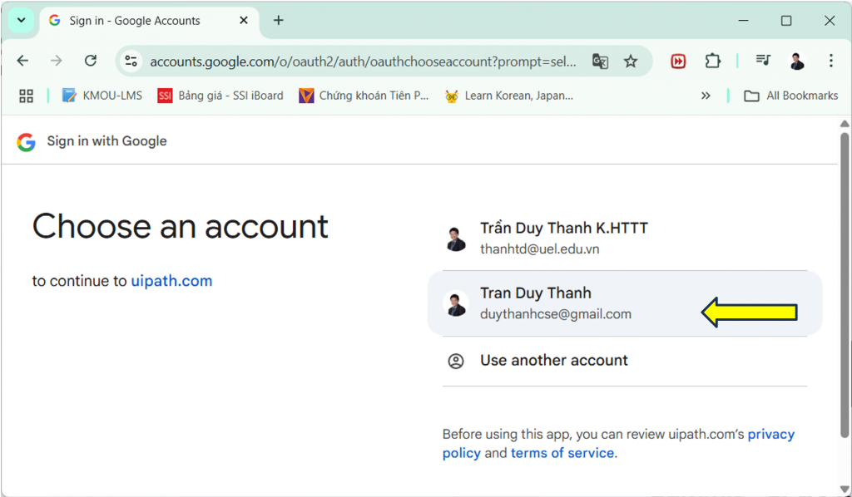Translate this page icon

pyautogui.click(x=600, y=62)
